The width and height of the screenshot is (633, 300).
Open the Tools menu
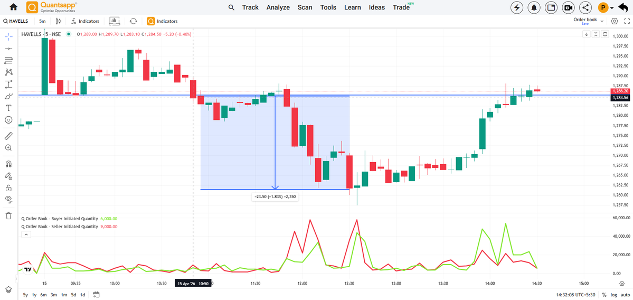[328, 7]
